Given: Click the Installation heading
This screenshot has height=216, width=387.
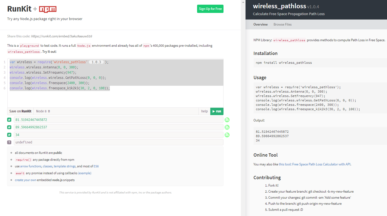Looking at the screenshot, I should point(265,53).
